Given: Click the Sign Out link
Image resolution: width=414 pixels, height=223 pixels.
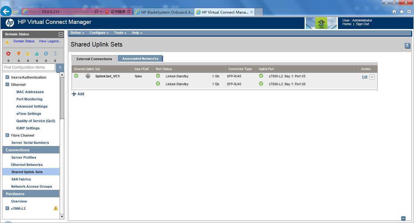Looking at the screenshot, I should (362, 24).
